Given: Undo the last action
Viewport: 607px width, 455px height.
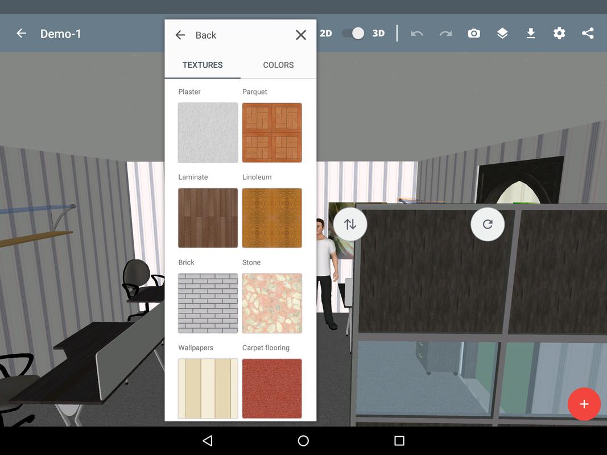Looking at the screenshot, I should click(x=417, y=34).
